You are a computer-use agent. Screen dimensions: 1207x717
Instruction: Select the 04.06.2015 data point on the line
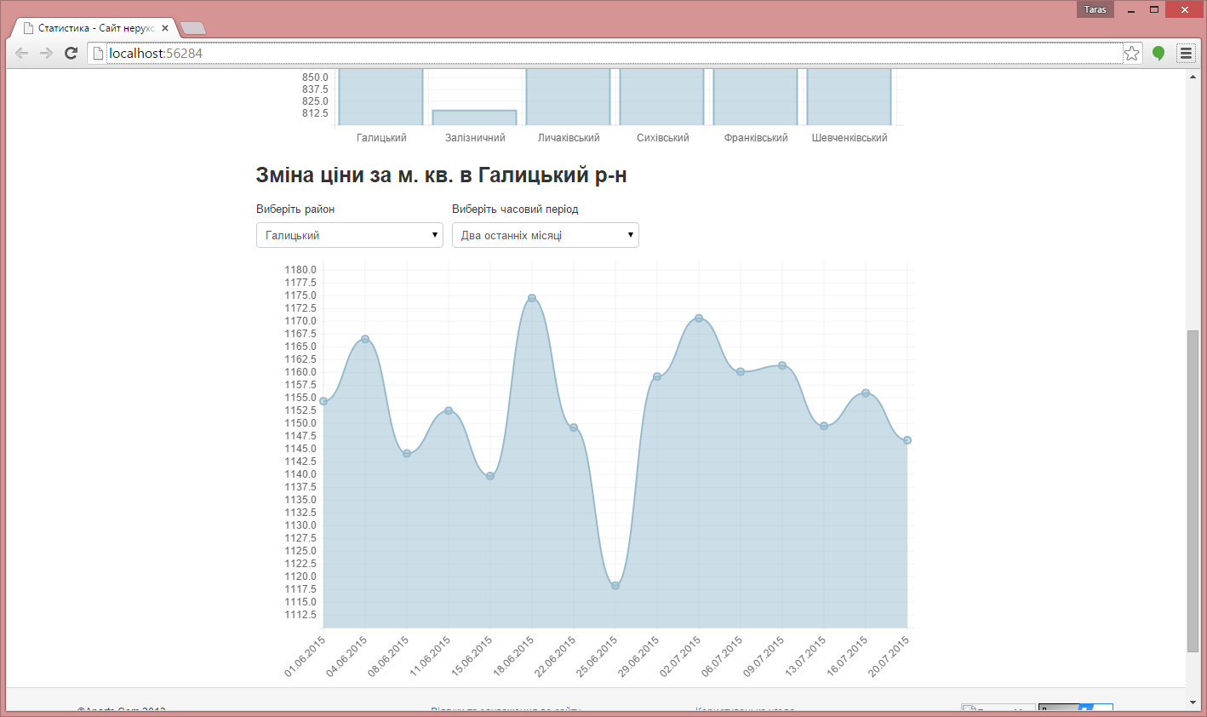[x=365, y=339]
